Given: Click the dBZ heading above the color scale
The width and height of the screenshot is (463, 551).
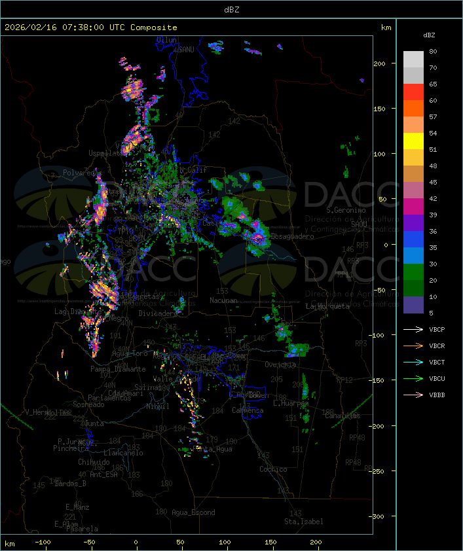Looking at the screenshot, I should [429, 35].
